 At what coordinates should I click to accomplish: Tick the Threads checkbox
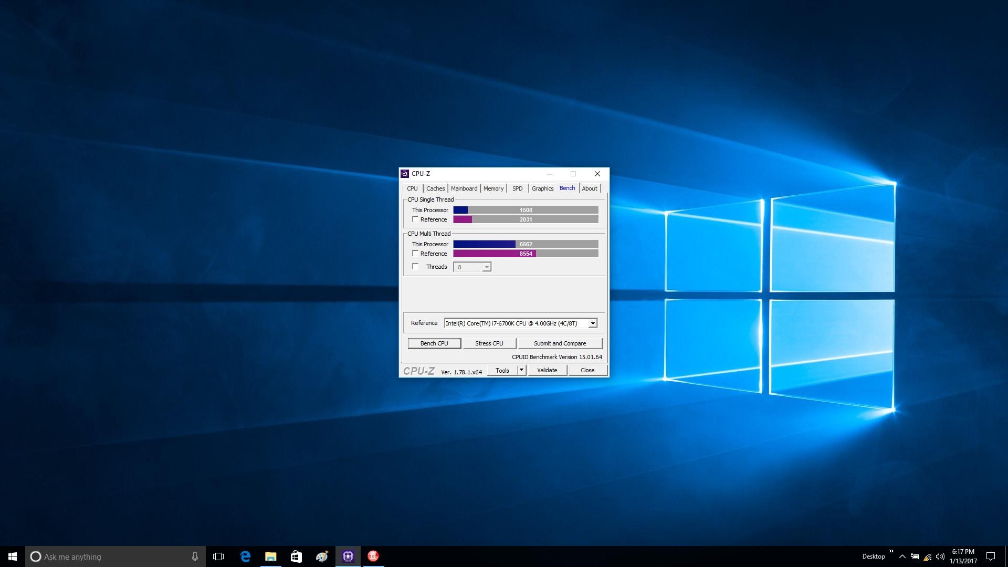(x=415, y=267)
